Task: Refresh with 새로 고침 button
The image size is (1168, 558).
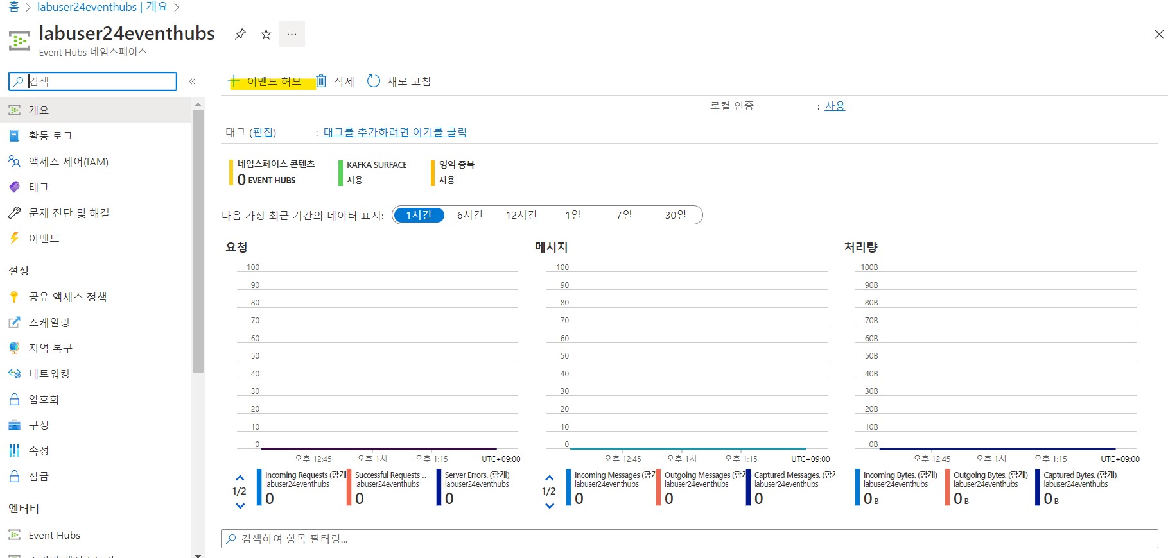Action: 399,81
